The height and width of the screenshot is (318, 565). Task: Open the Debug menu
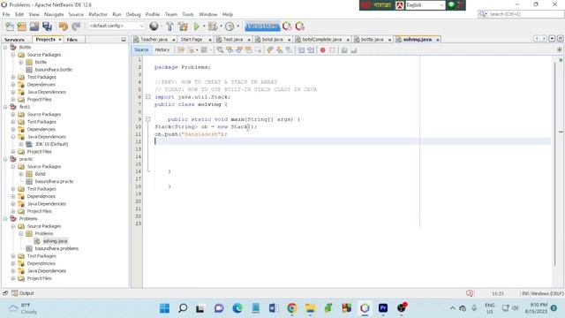tap(133, 14)
